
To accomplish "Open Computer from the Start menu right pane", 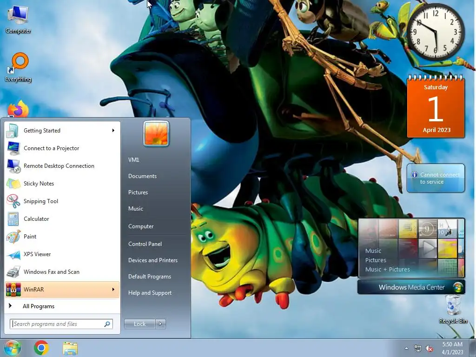I will click(141, 226).
